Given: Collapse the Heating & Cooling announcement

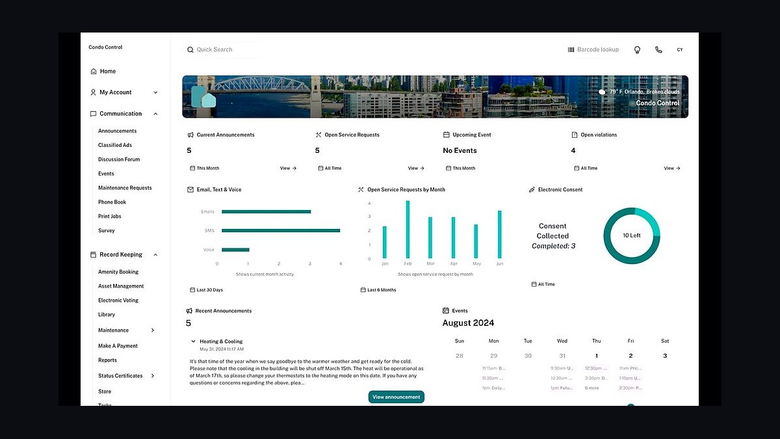Looking at the screenshot, I should pos(193,341).
